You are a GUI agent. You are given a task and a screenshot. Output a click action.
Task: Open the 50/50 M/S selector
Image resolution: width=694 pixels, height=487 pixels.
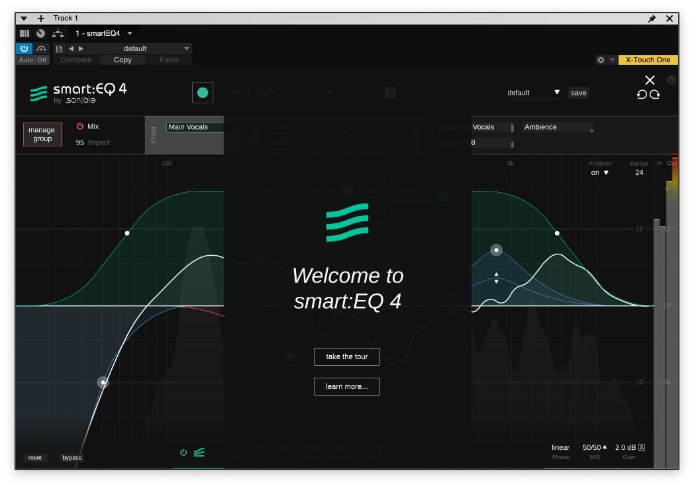click(x=595, y=448)
